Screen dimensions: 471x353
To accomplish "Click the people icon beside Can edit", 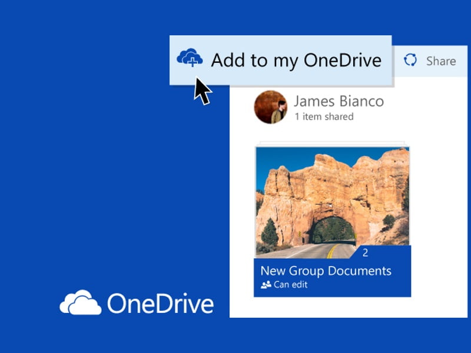I will (266, 285).
